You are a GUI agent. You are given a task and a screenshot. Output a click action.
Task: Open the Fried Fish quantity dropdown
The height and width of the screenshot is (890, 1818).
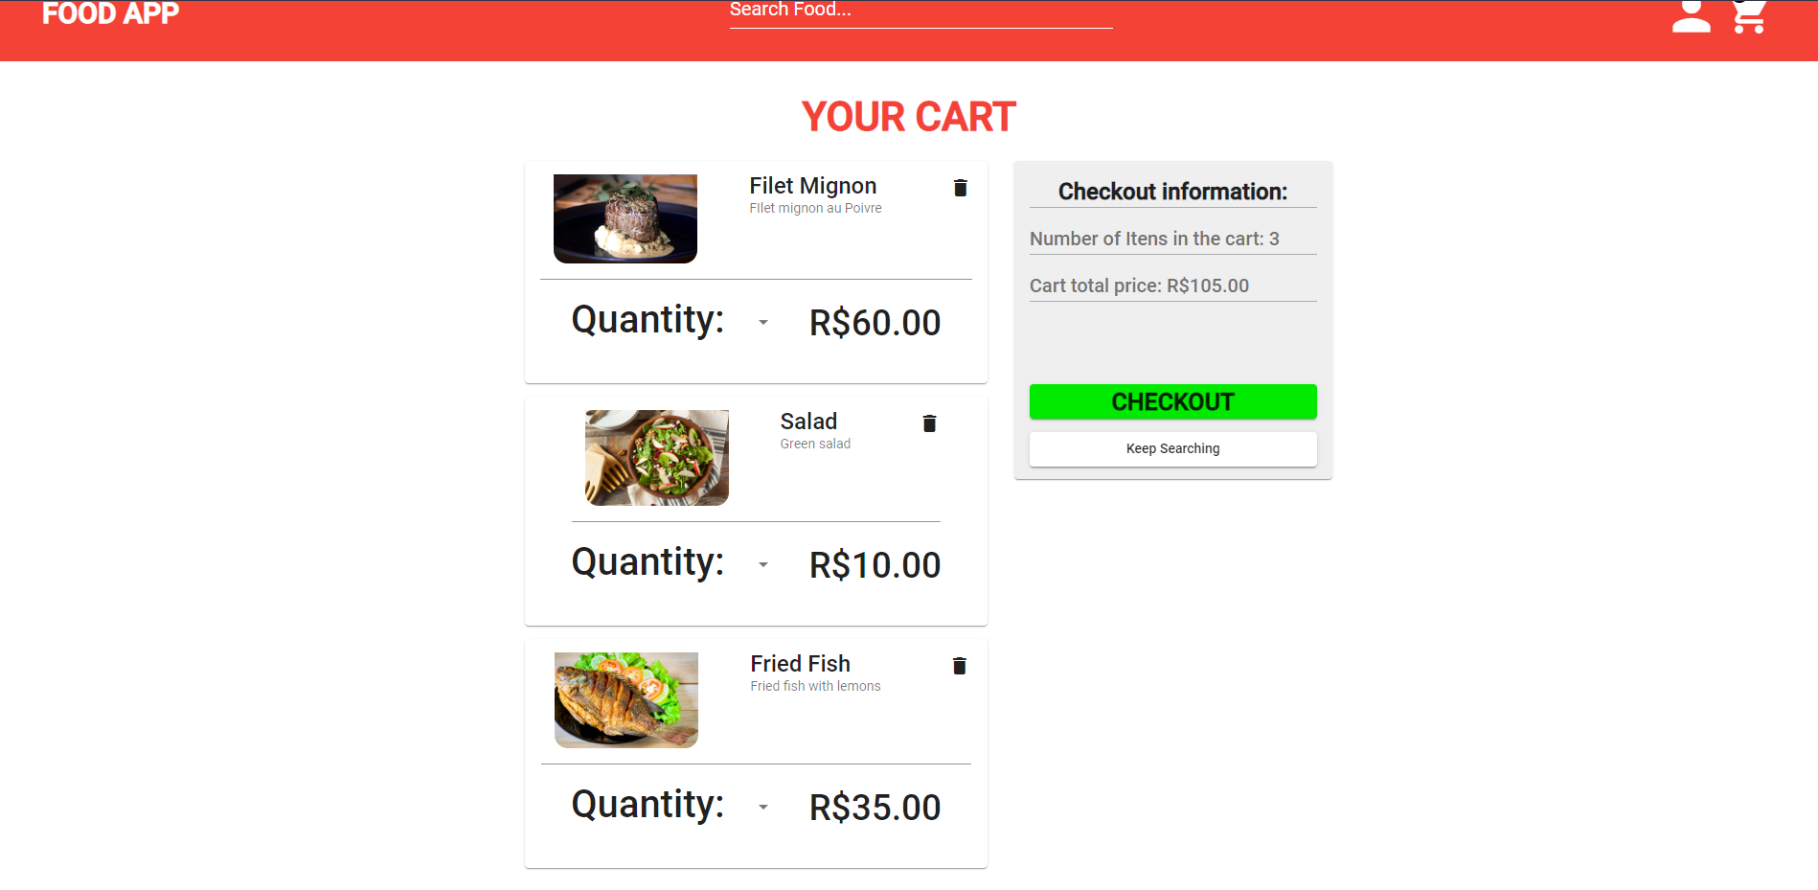tap(763, 808)
